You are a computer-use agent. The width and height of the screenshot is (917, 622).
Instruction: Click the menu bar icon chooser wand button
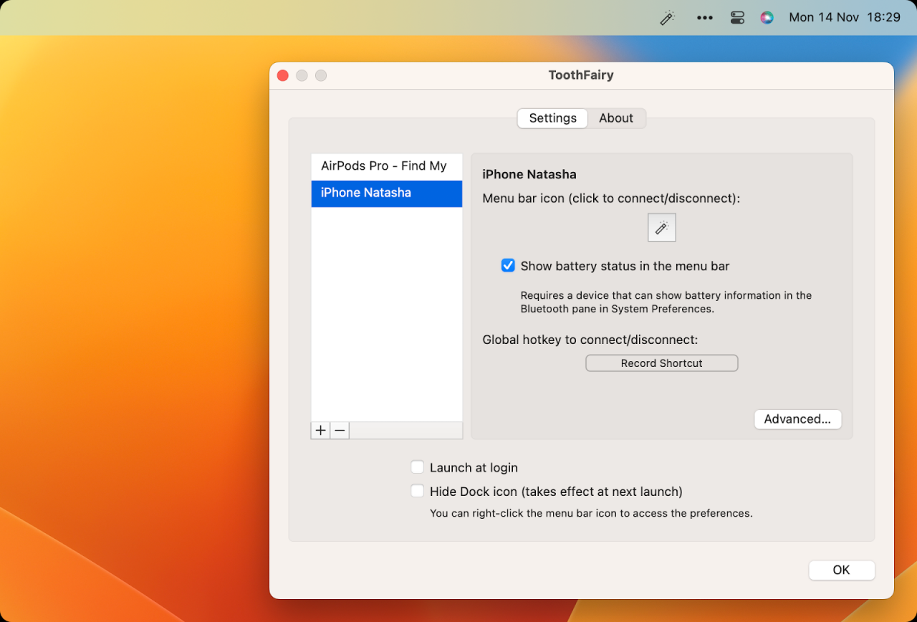click(661, 228)
